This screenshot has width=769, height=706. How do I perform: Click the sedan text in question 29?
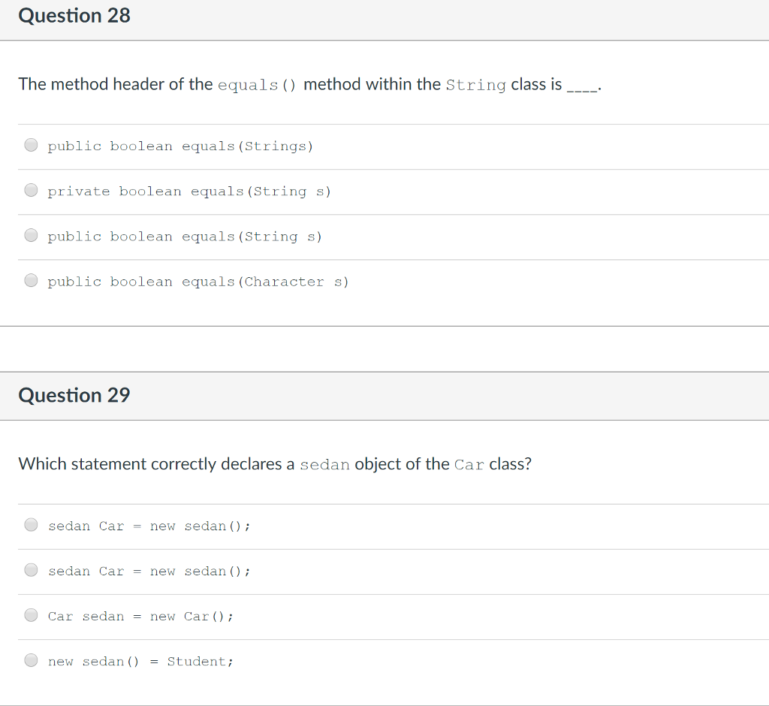click(325, 464)
